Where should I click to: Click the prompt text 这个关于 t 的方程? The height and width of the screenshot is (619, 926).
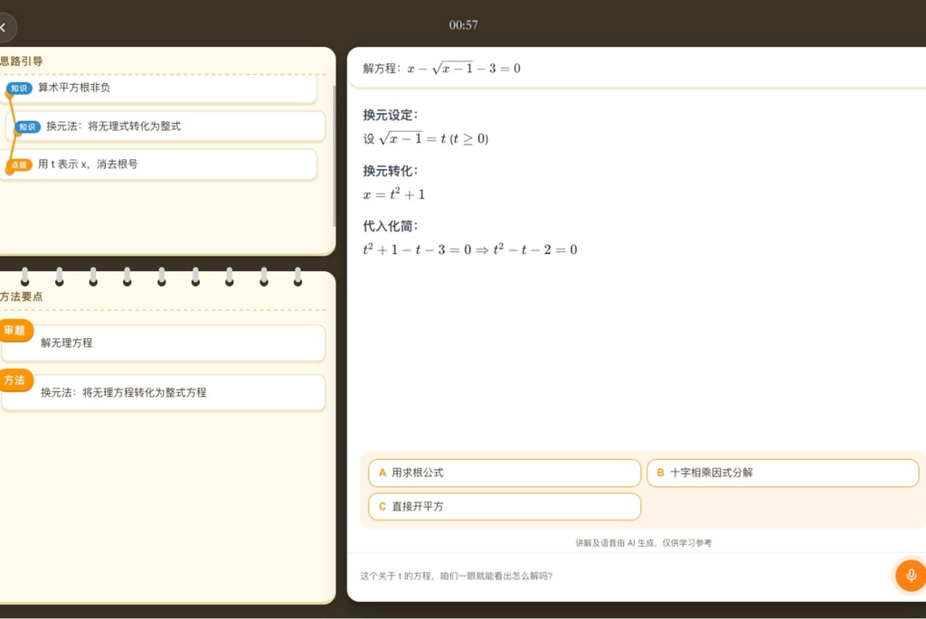[456, 576]
